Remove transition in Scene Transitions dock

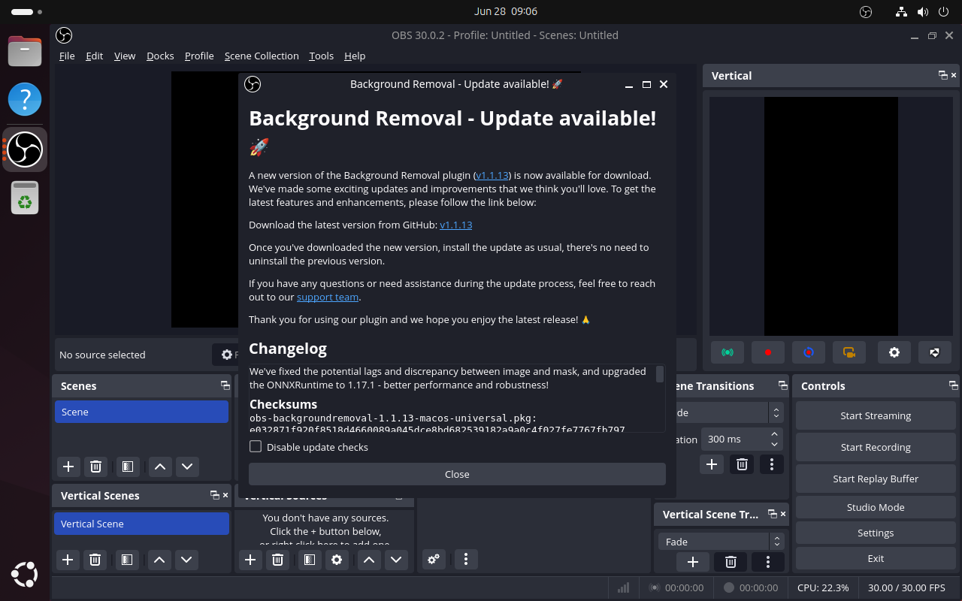742,464
